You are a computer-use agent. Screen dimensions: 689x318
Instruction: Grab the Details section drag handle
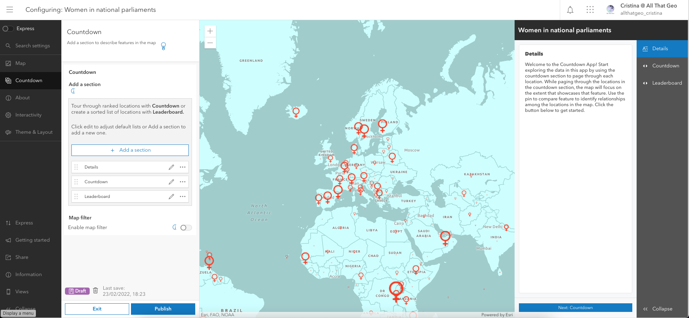[x=76, y=167]
